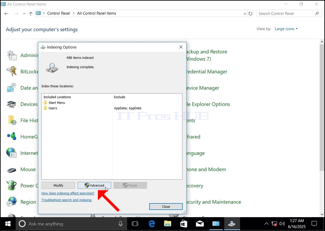This screenshot has height=231, width=325.
Task: Click the Control Panel breadcrumb
Action: [x=59, y=13]
